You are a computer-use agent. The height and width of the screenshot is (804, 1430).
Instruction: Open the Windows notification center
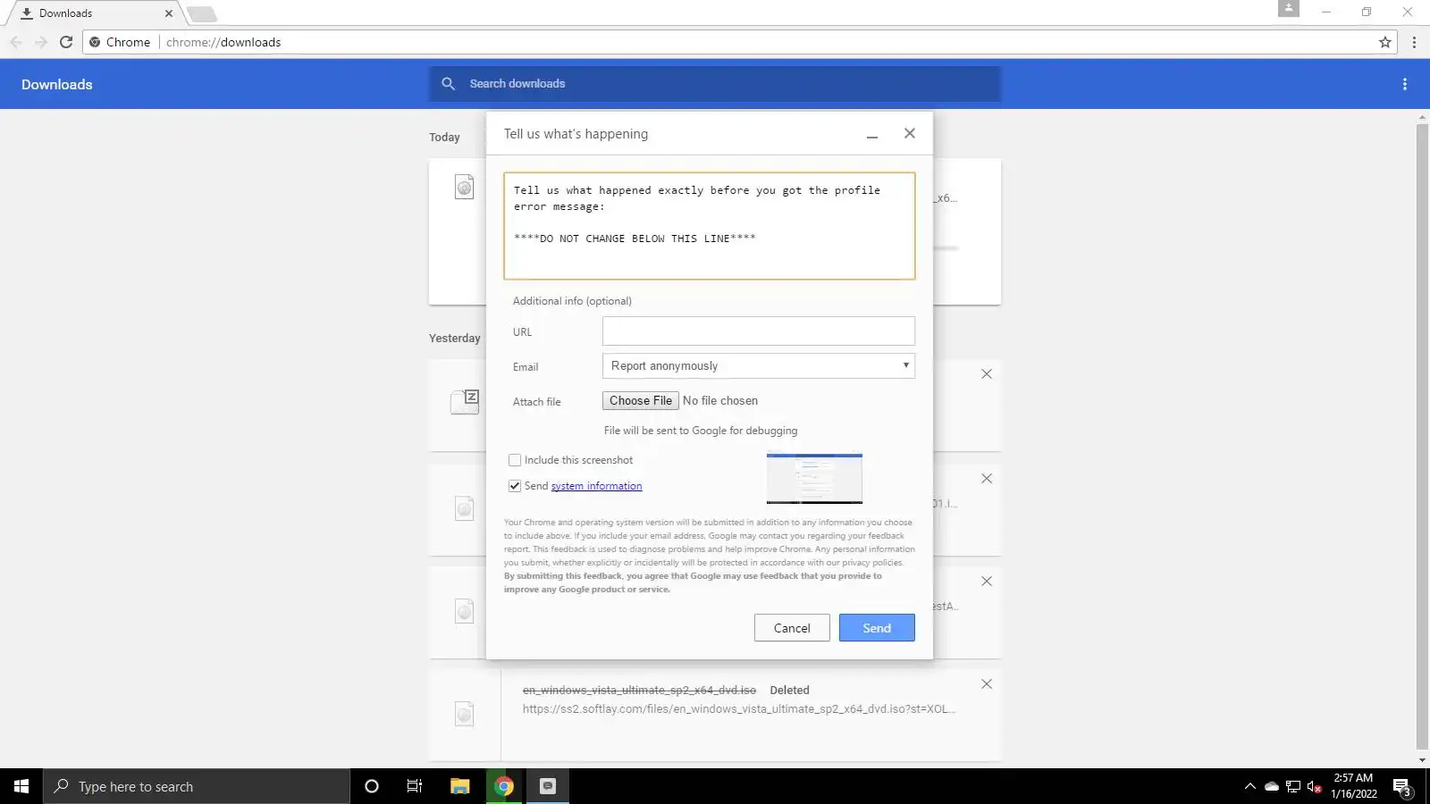click(x=1401, y=787)
